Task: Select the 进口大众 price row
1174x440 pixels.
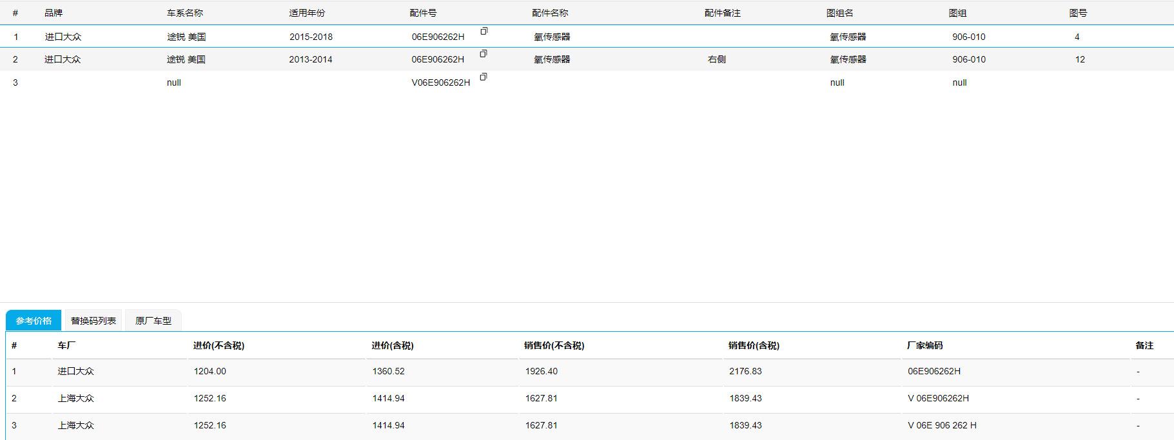Action: point(75,371)
